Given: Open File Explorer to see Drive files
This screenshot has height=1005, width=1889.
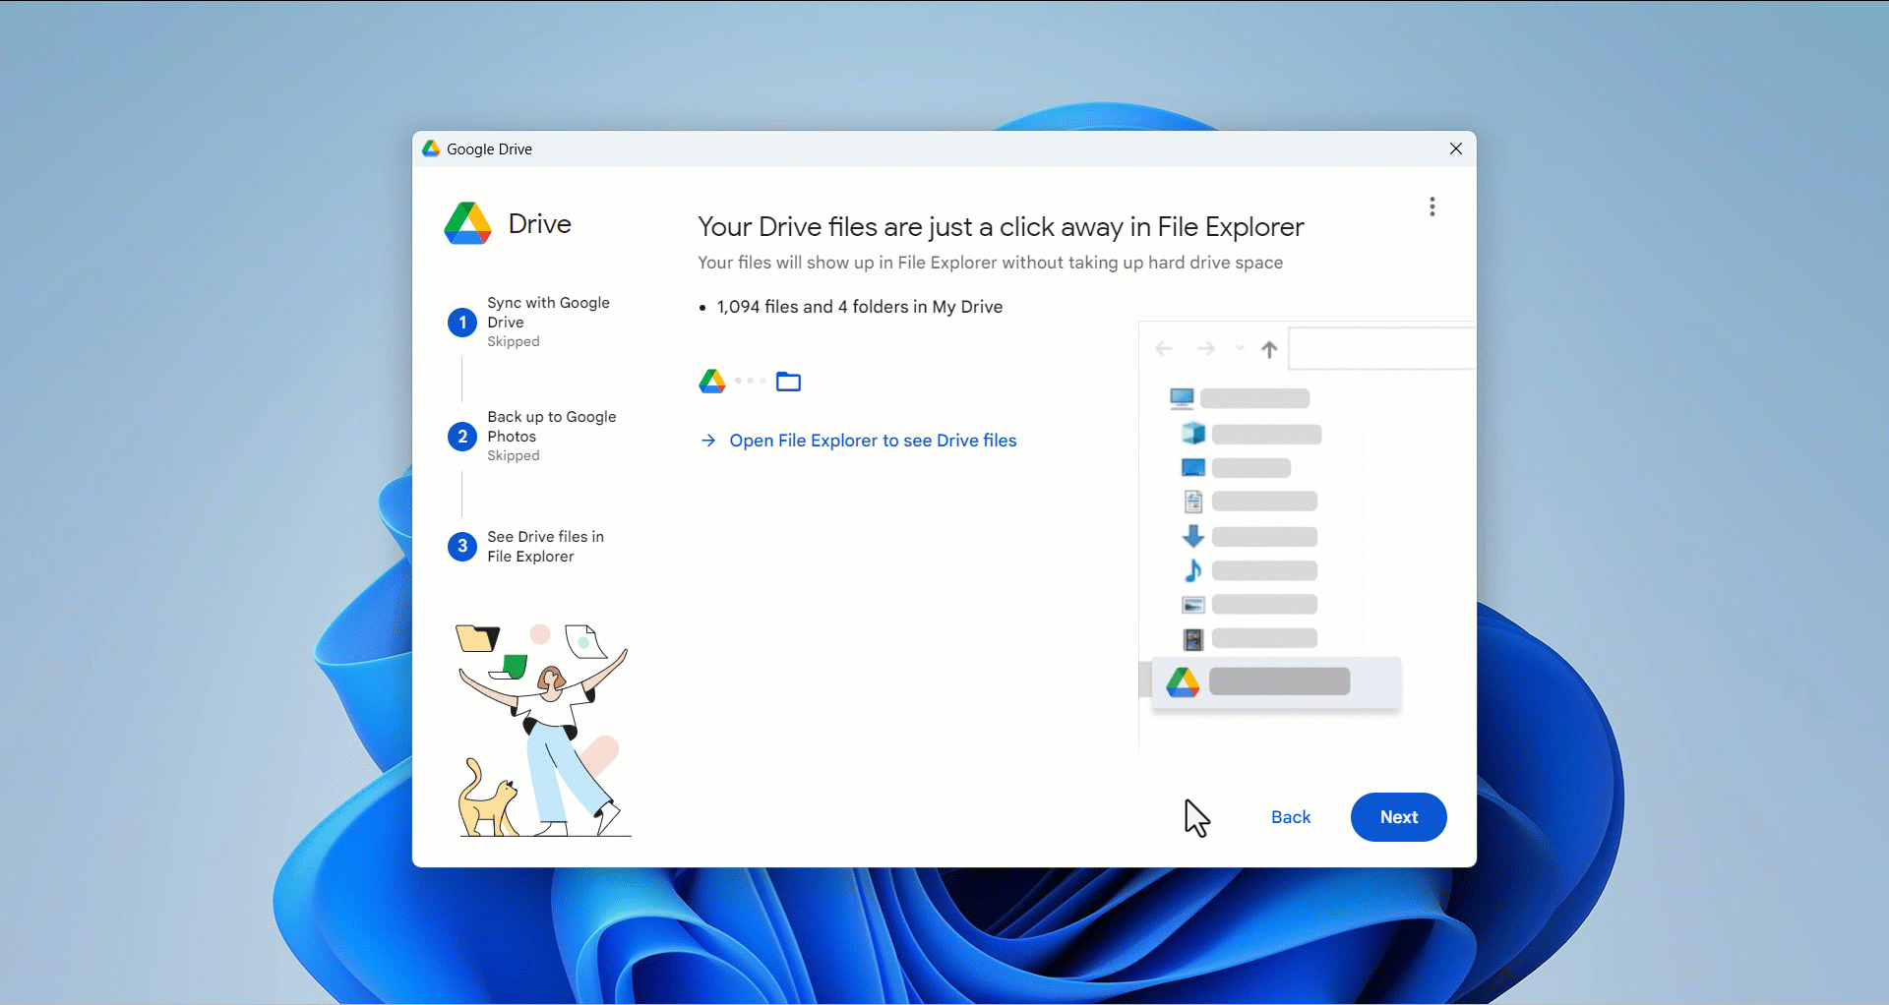Looking at the screenshot, I should click(x=873, y=441).
